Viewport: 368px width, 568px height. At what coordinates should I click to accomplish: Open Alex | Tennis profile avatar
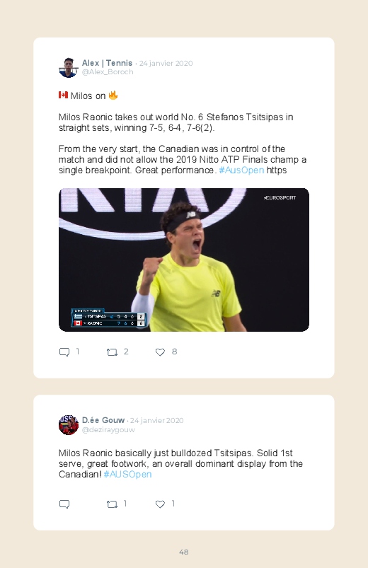coord(69,67)
